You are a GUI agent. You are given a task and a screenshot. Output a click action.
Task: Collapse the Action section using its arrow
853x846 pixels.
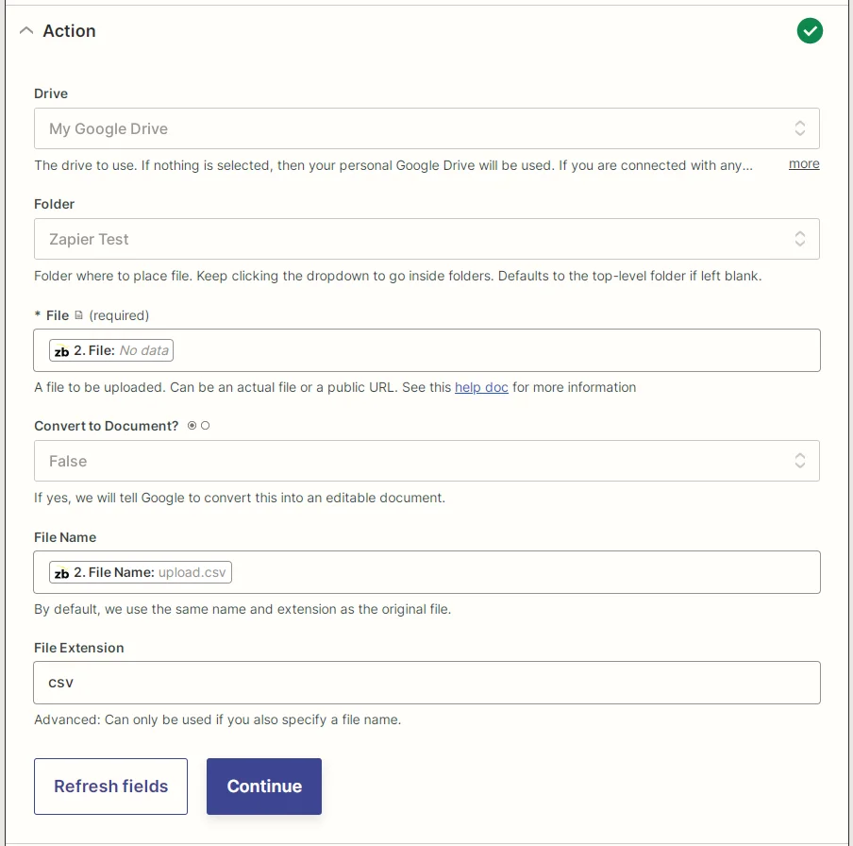[x=26, y=30]
